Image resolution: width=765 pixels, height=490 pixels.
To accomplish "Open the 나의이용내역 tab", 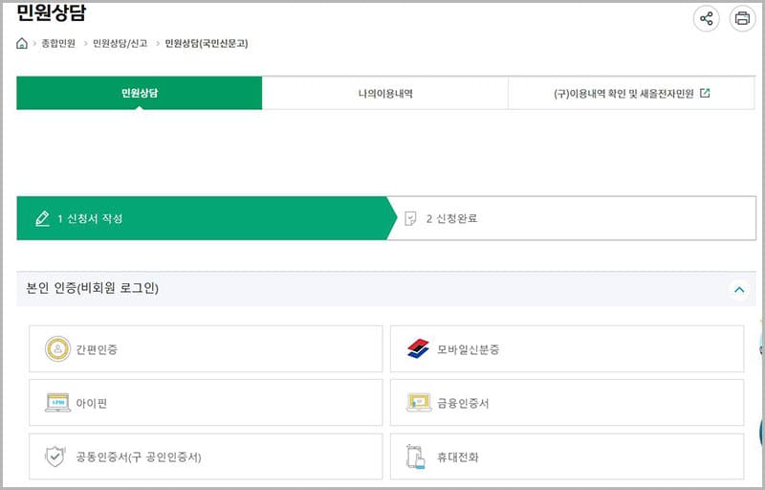I will click(385, 93).
